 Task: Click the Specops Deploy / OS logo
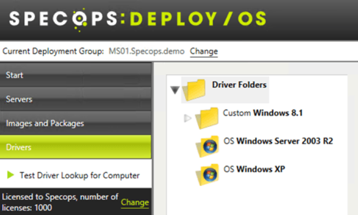tap(138, 19)
